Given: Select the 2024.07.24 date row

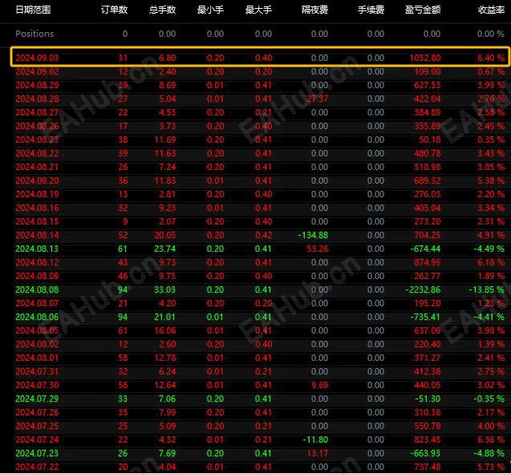Looking at the screenshot, I should 260,440.
